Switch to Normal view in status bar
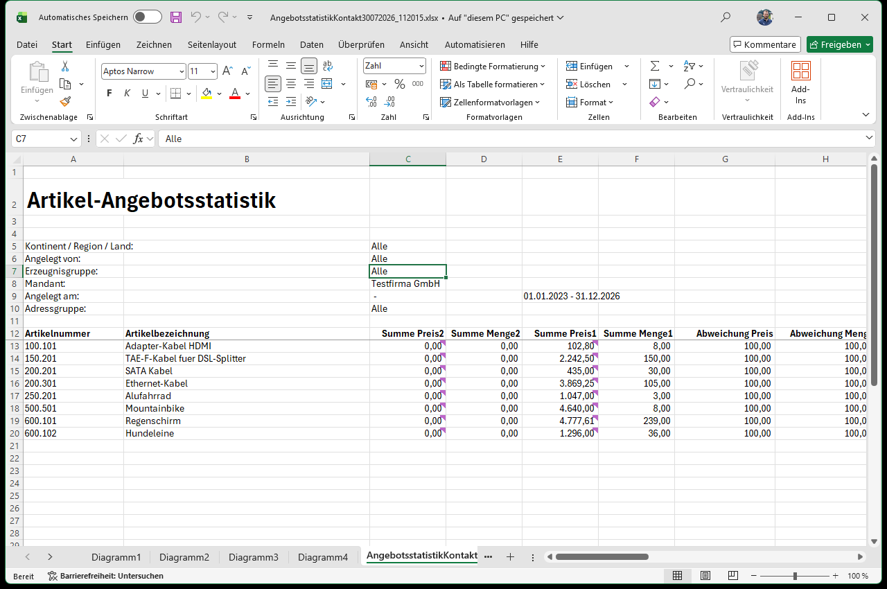 pos(678,576)
